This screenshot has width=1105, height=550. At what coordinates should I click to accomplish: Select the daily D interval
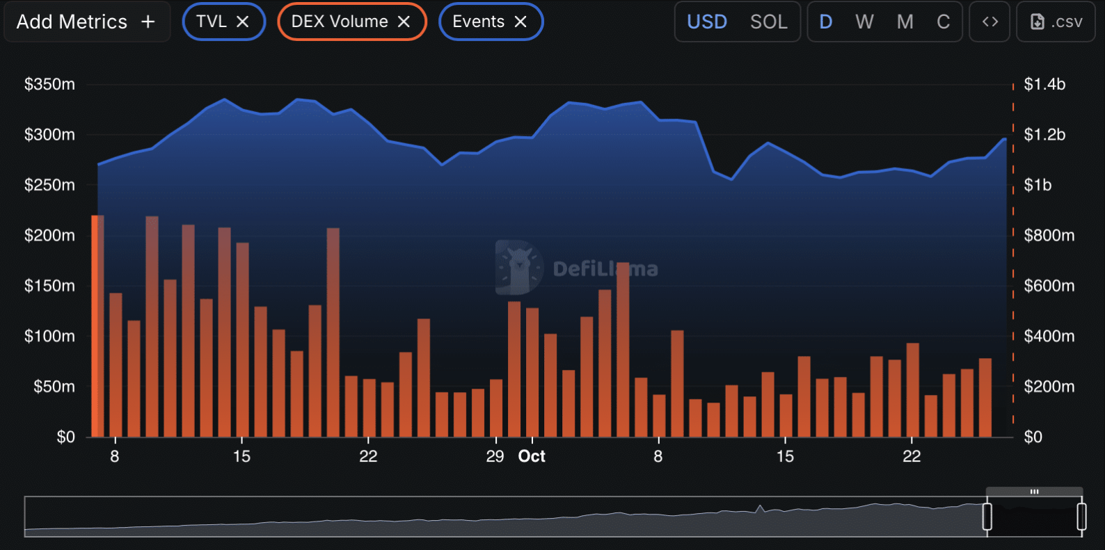point(825,22)
